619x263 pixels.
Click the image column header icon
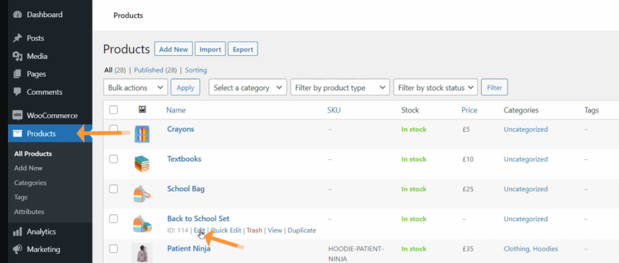pos(142,110)
